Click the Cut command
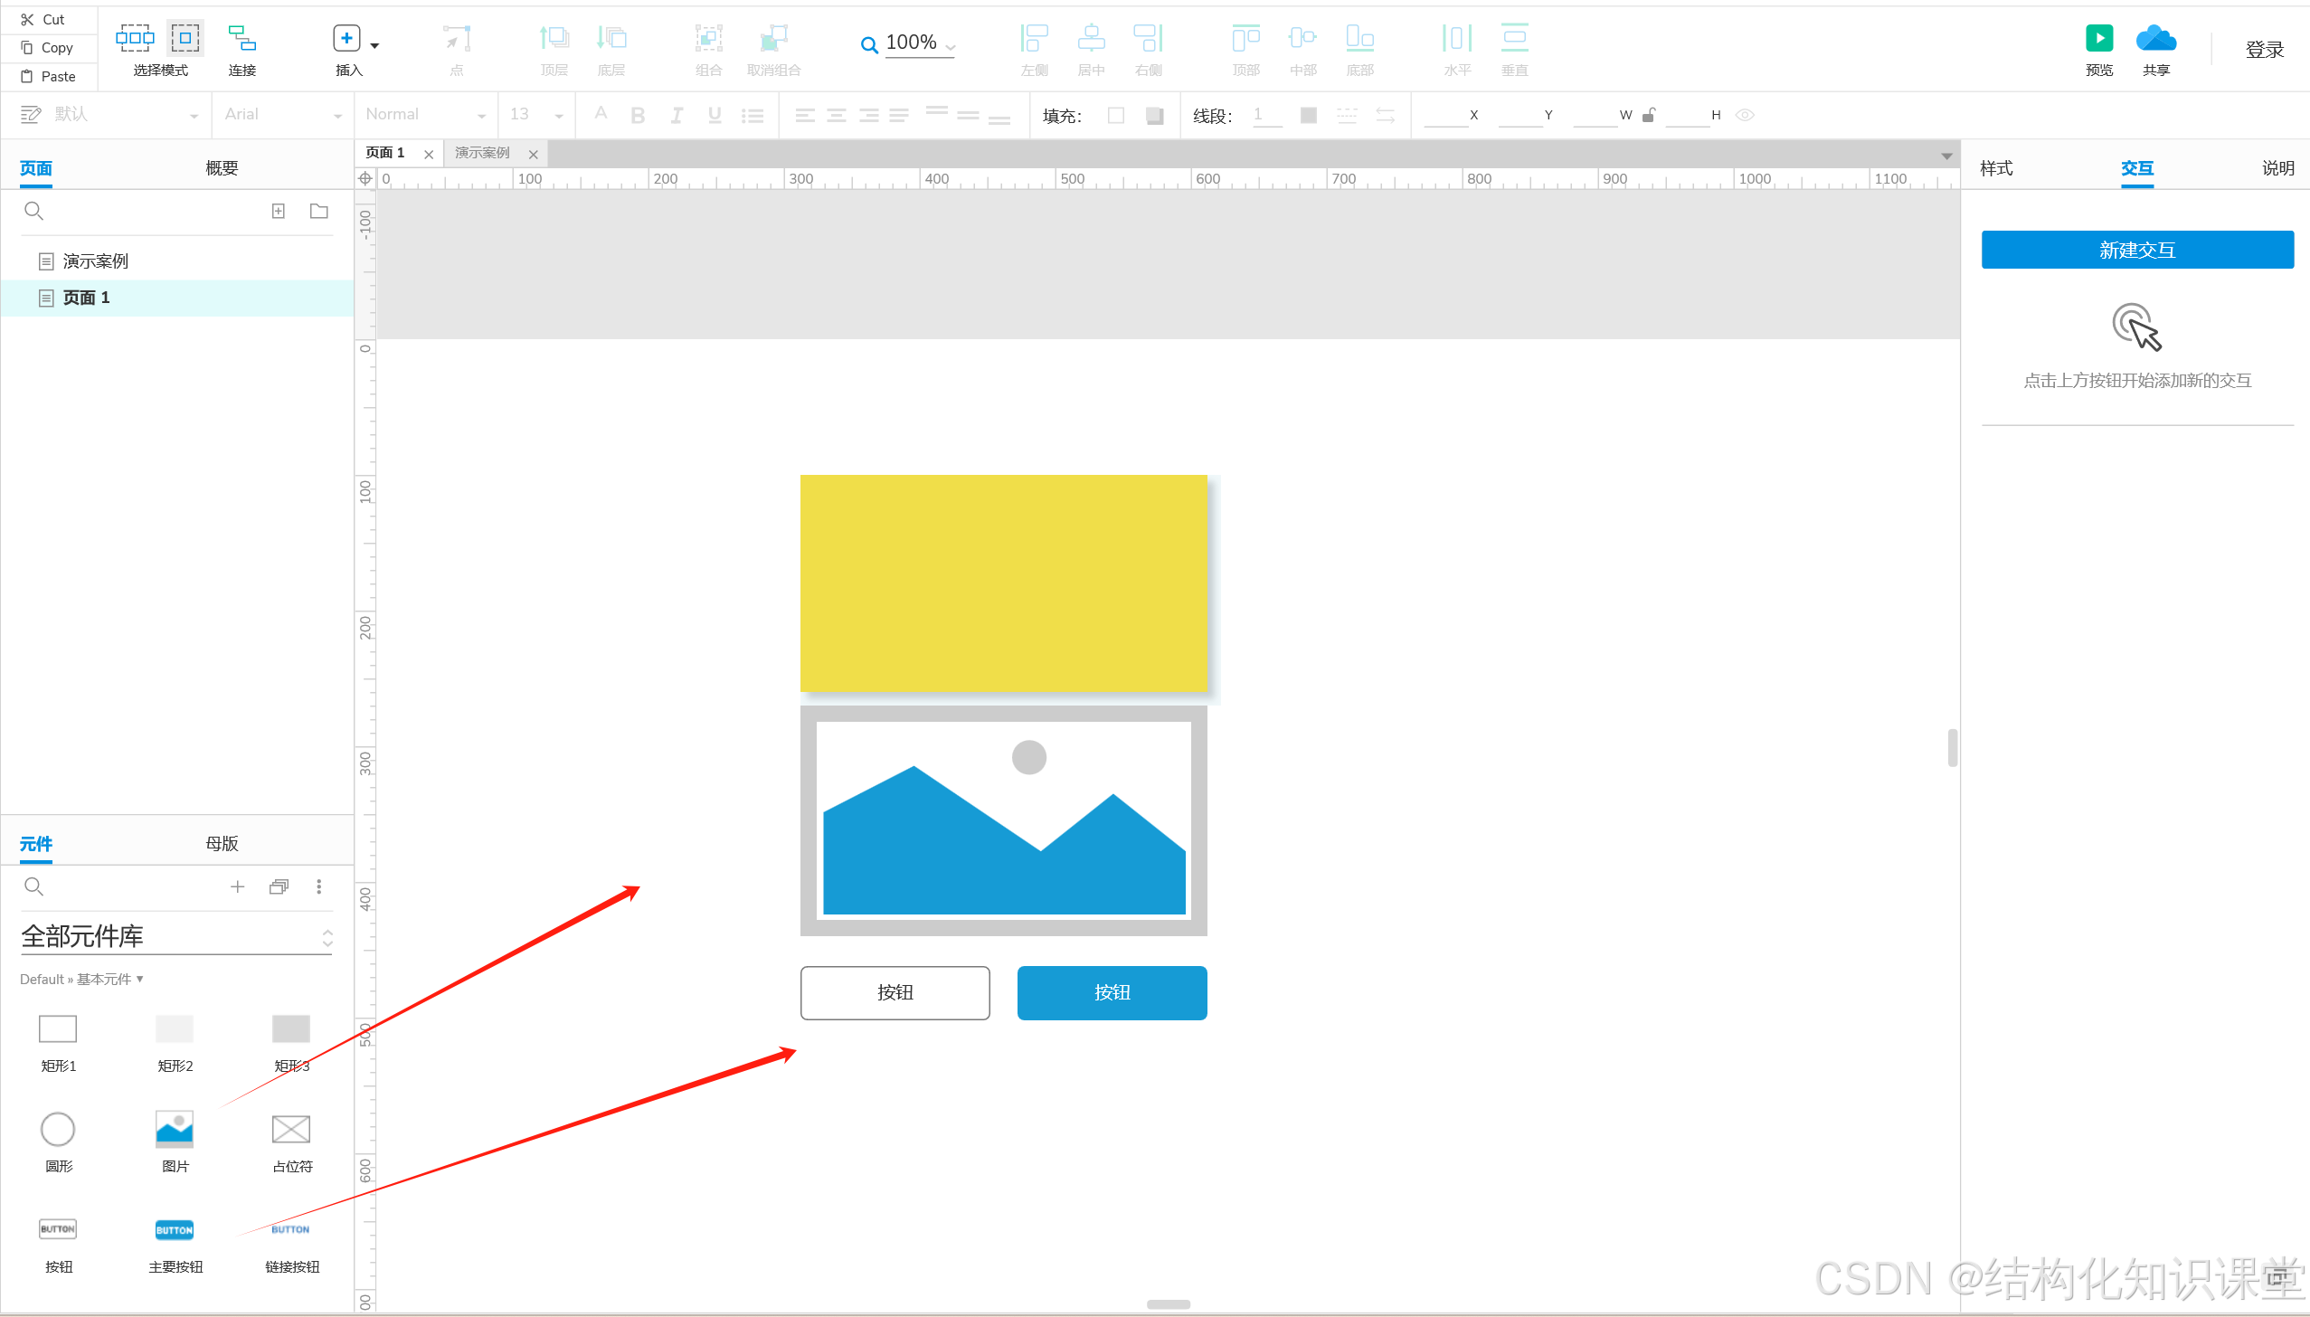 [x=43, y=19]
